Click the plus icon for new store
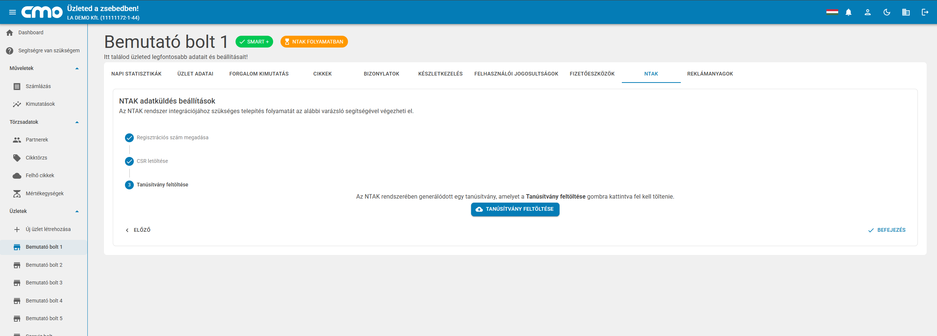Viewport: 937px width, 336px height. pos(17,230)
